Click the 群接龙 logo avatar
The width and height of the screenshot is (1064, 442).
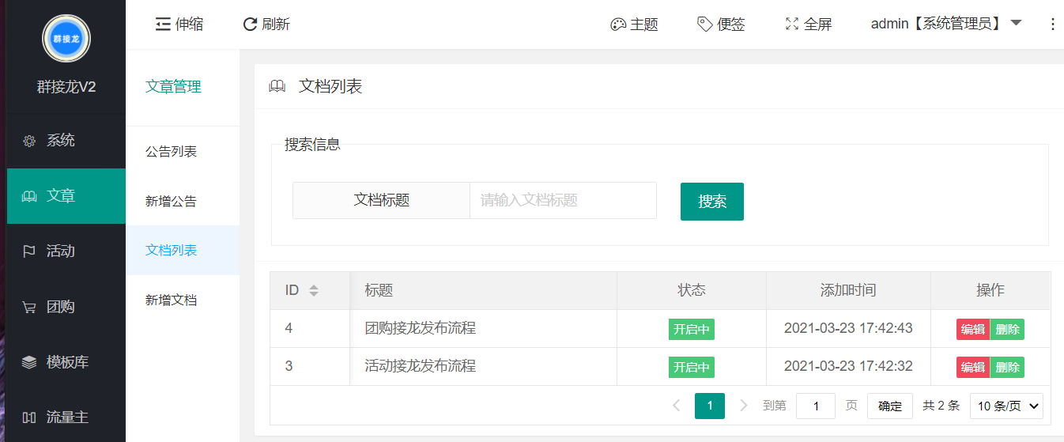pos(66,39)
